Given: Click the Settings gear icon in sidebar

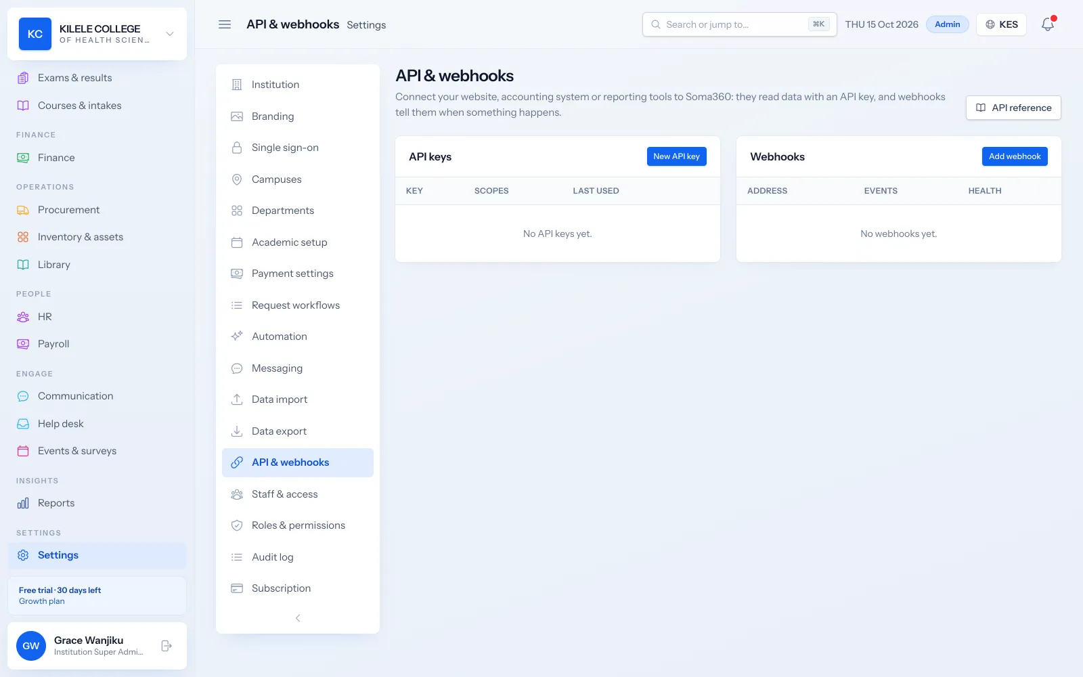Looking at the screenshot, I should click(23, 555).
